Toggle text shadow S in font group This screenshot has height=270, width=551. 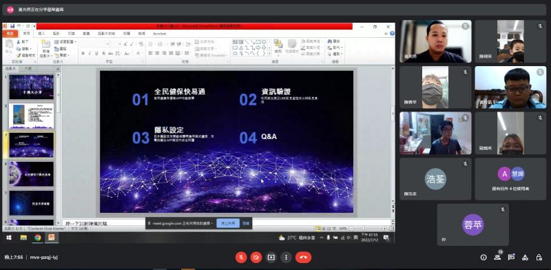coord(103,54)
